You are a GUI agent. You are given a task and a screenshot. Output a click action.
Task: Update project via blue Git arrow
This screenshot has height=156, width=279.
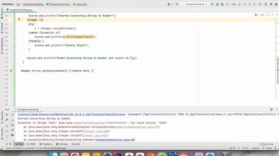(239, 4)
